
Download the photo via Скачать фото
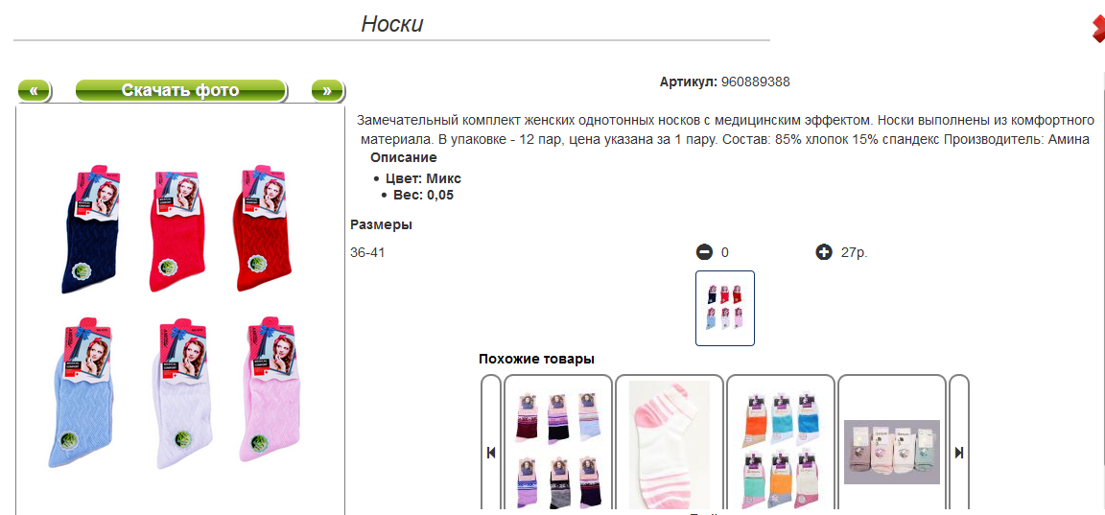coord(180,91)
